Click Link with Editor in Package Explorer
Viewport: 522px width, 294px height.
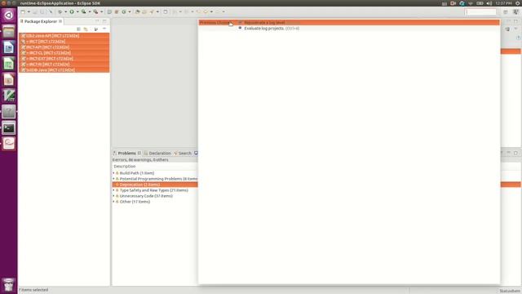(x=86, y=29)
